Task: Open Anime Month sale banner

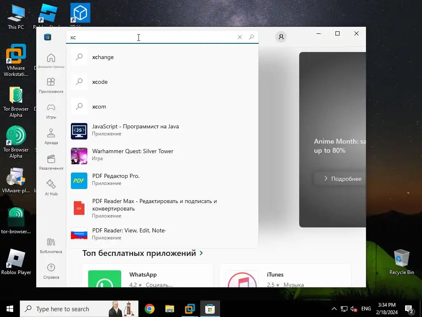Action: [x=333, y=140]
